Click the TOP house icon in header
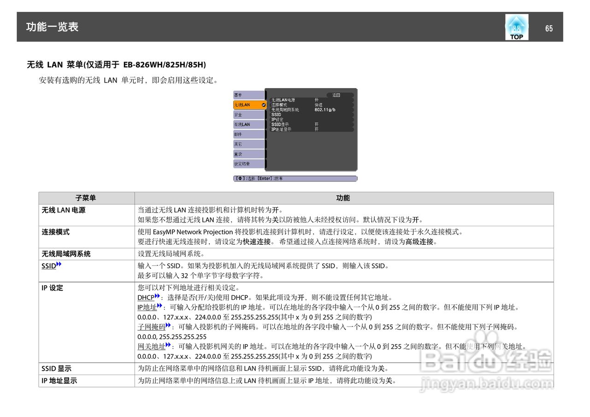Image resolution: width=590 pixels, height=417 pixels. point(517,27)
